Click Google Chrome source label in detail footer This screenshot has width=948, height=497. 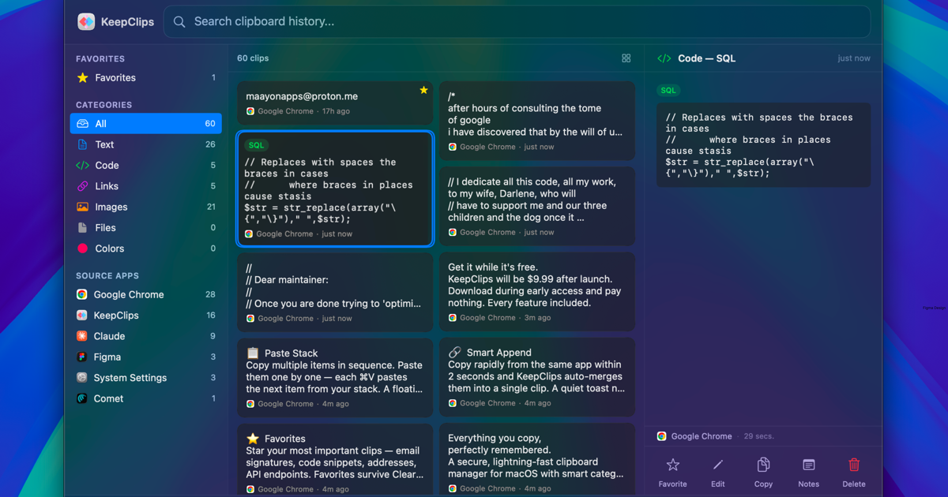pyautogui.click(x=702, y=436)
